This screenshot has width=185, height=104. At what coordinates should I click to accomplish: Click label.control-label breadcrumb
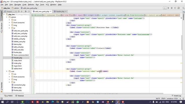coord(171,15)
